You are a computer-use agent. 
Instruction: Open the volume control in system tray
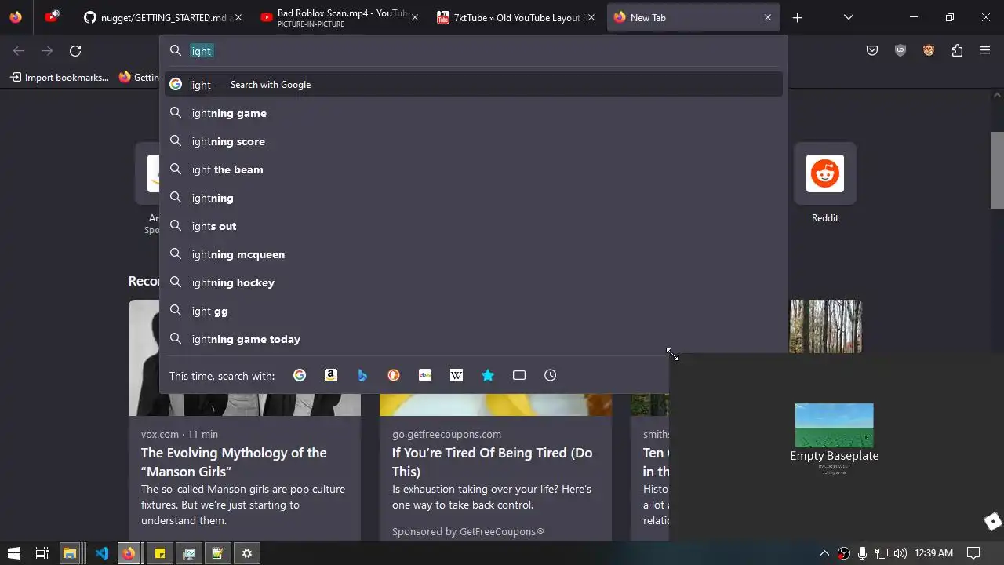coord(900,553)
